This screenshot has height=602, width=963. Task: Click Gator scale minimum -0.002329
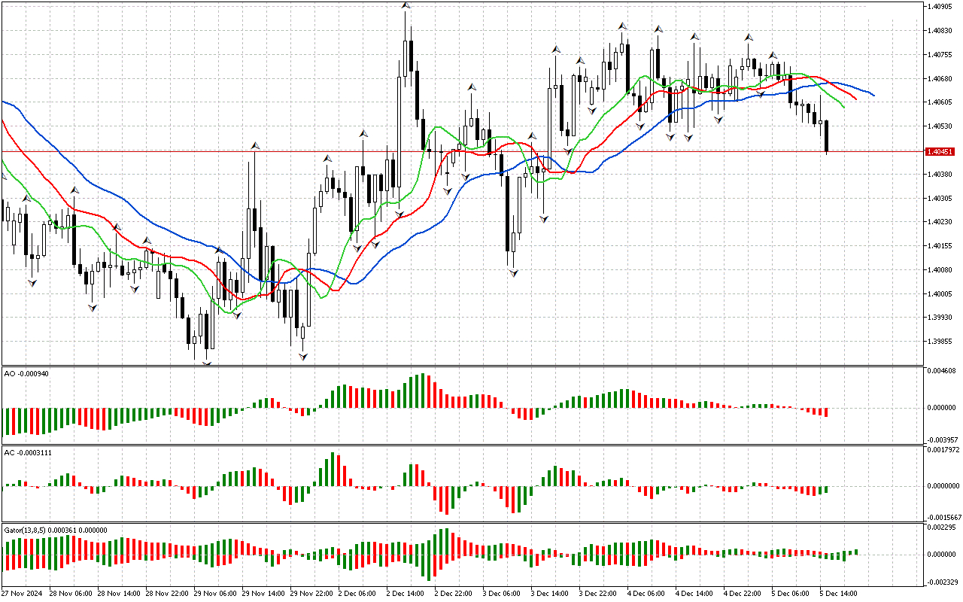[x=942, y=582]
